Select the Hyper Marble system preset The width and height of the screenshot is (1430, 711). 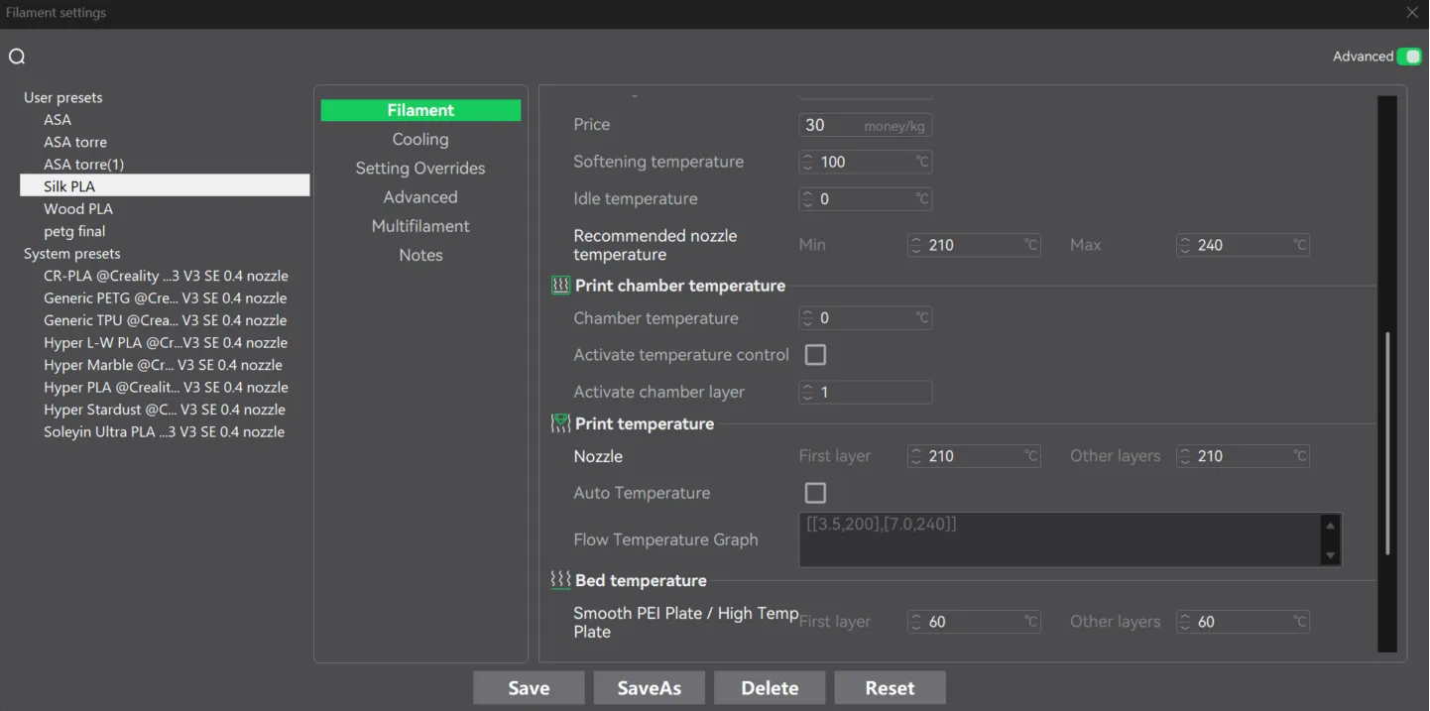pos(165,365)
